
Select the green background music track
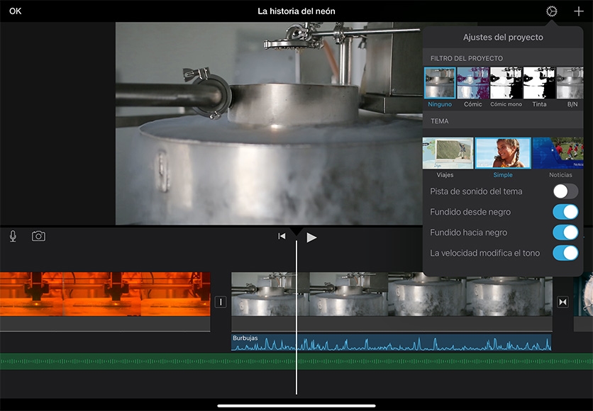click(x=296, y=361)
